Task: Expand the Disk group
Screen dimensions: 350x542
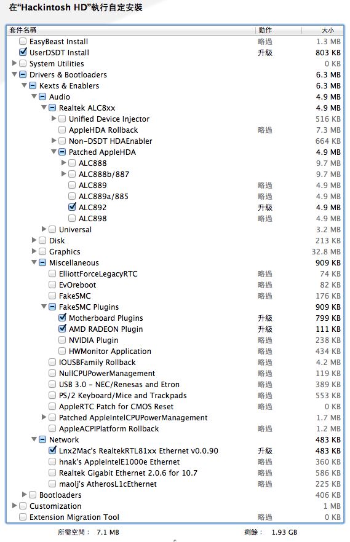Action: tap(34, 240)
